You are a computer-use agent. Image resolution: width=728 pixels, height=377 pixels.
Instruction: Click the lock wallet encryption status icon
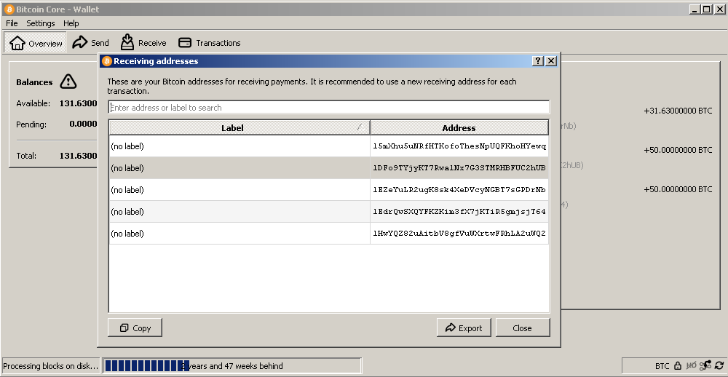677,366
